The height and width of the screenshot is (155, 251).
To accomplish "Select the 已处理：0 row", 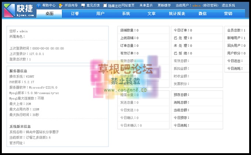I will (197, 38).
